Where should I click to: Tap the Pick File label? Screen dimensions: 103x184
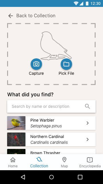coord(66,73)
